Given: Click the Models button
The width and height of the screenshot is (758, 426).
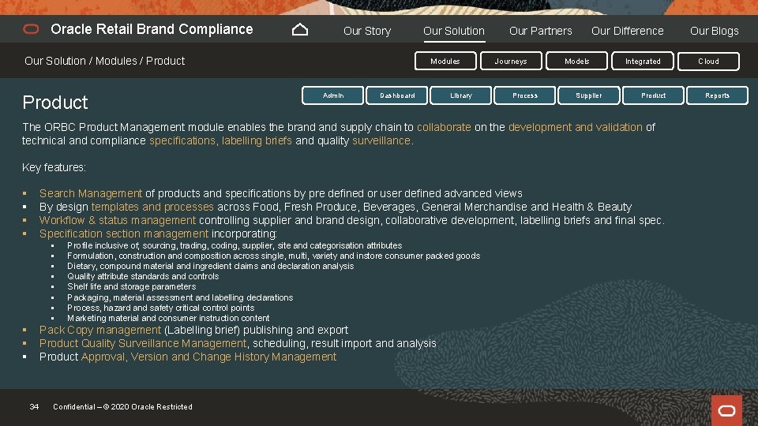Looking at the screenshot, I should (x=576, y=62).
